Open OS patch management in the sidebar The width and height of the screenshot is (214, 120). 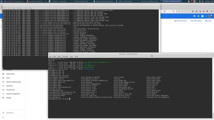tap(13, 94)
